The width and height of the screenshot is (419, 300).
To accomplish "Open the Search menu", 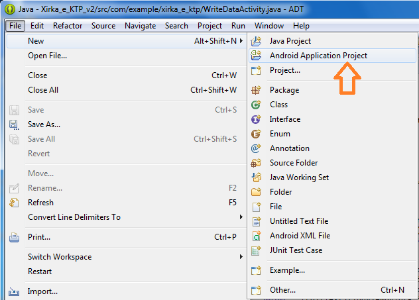I will 176,26.
